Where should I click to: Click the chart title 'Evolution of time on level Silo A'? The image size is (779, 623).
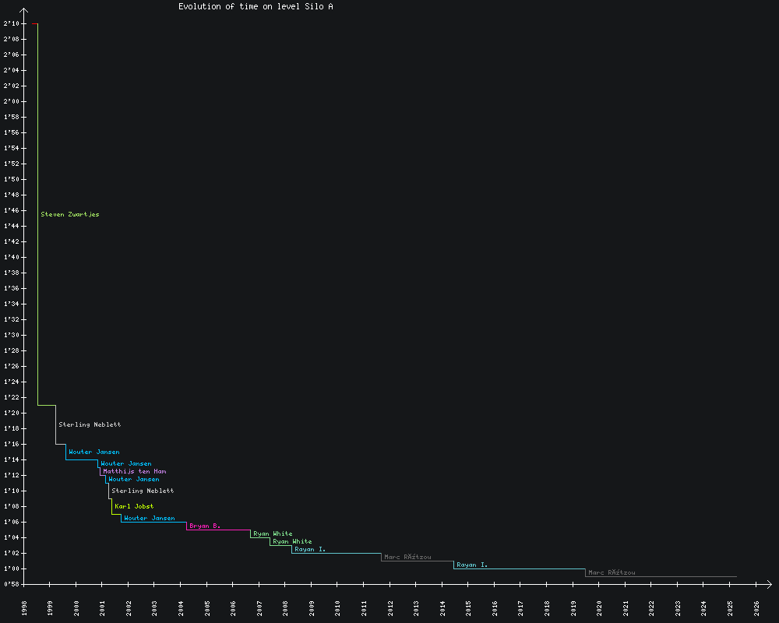256,6
